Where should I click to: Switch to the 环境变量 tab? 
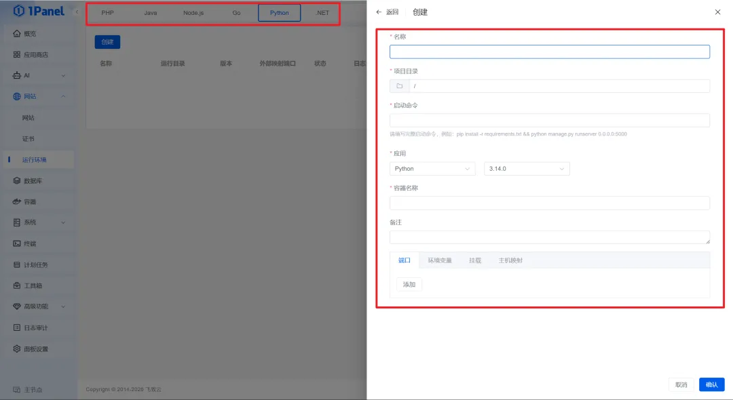(439, 260)
